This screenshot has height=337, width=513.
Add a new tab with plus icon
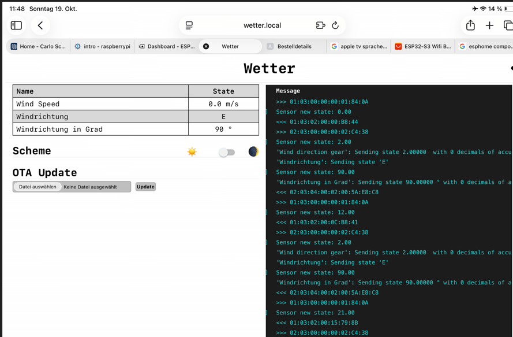(x=489, y=25)
